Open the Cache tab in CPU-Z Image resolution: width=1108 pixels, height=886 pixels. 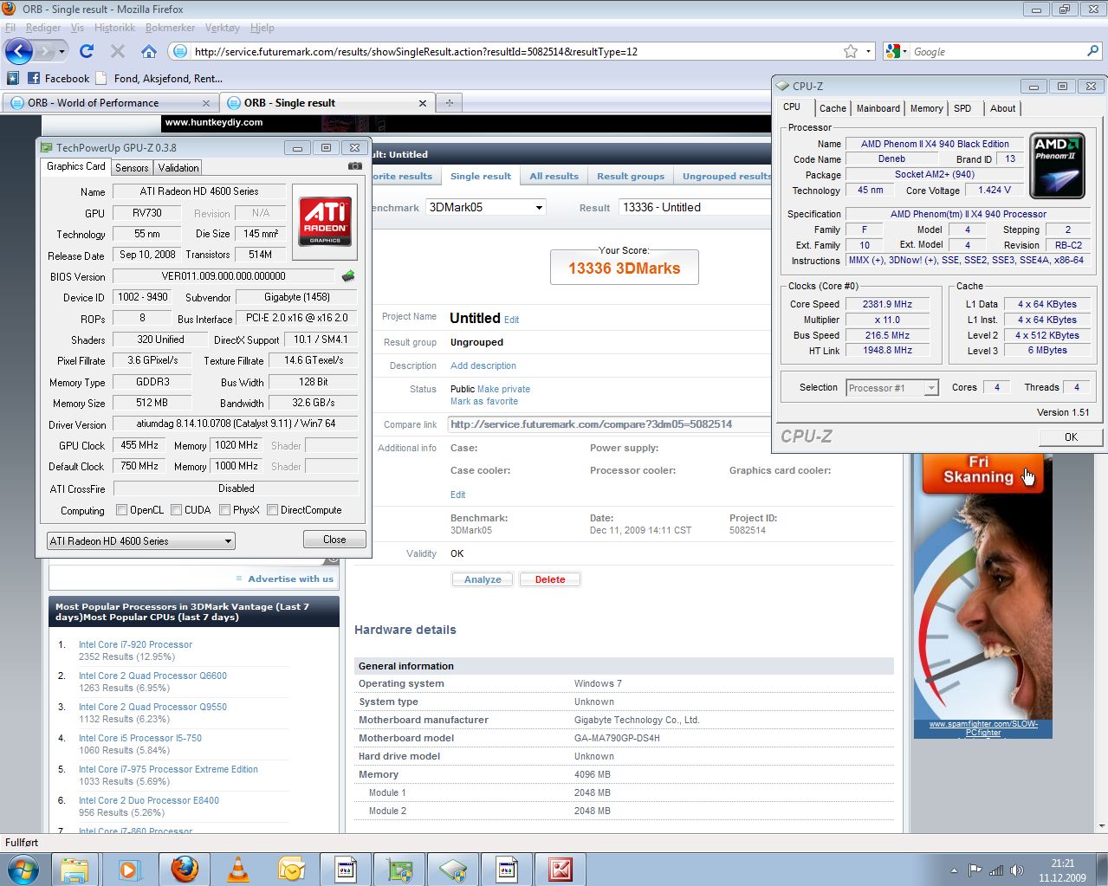pyautogui.click(x=833, y=108)
